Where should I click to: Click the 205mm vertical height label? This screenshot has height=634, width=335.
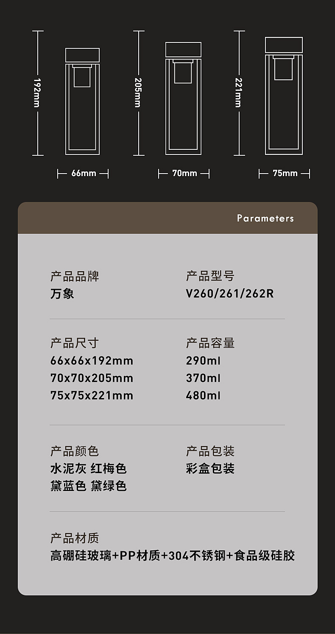tap(138, 93)
